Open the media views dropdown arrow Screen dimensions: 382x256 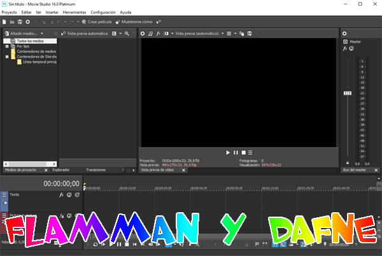tap(120, 34)
